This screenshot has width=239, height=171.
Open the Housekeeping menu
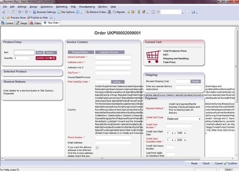coord(87,6)
